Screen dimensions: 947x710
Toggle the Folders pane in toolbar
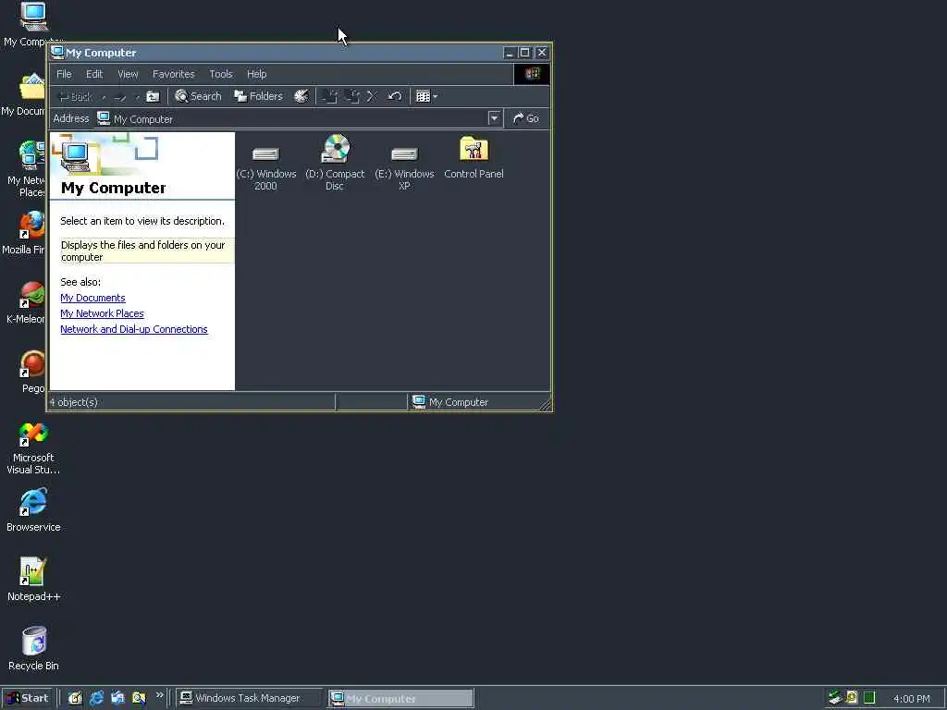coord(259,96)
